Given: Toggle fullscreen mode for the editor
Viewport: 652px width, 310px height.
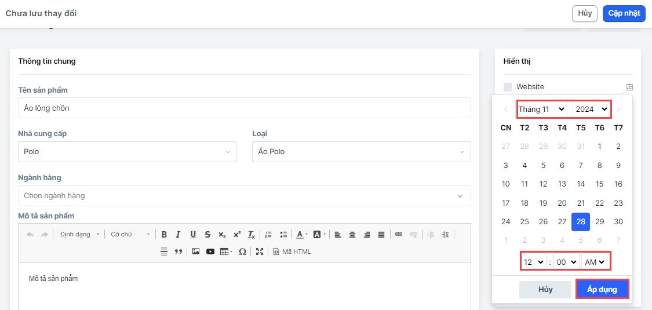Looking at the screenshot, I should pyautogui.click(x=260, y=251).
